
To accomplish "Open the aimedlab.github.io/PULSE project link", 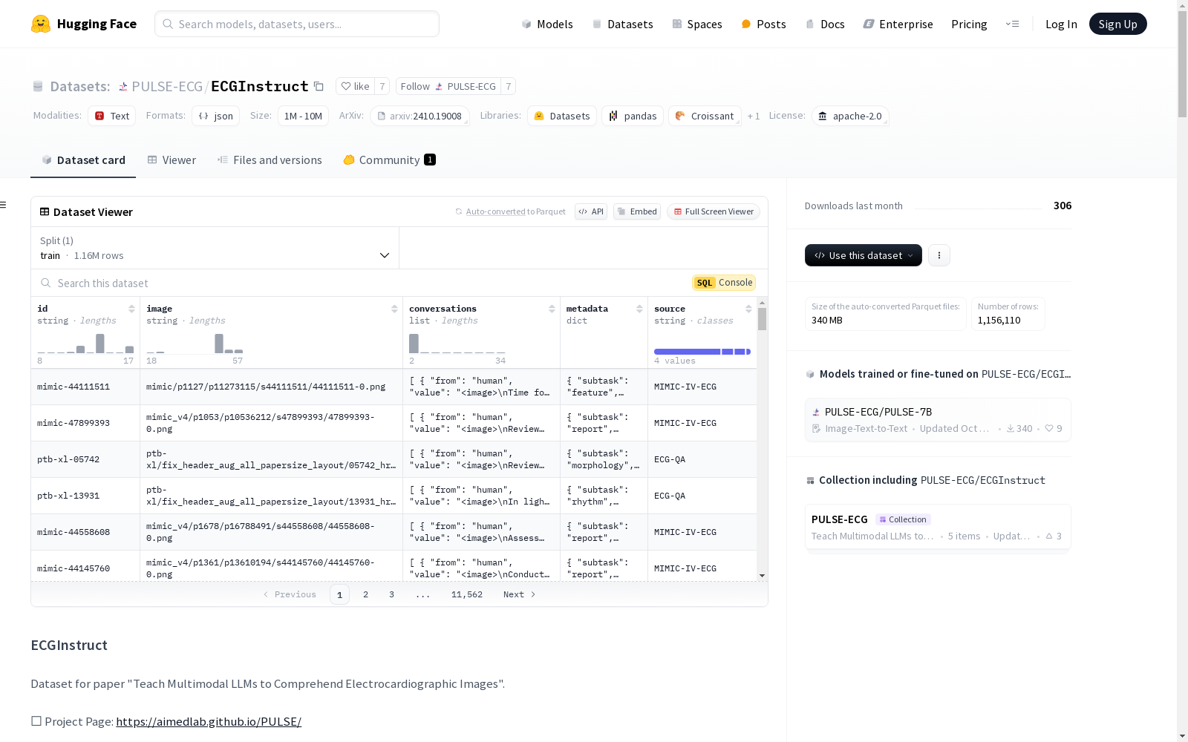I will point(209,721).
